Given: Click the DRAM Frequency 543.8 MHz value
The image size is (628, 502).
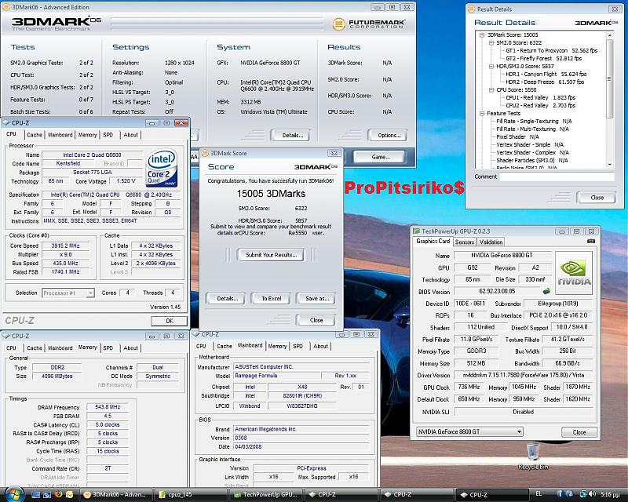Looking at the screenshot, I should tap(108, 407).
